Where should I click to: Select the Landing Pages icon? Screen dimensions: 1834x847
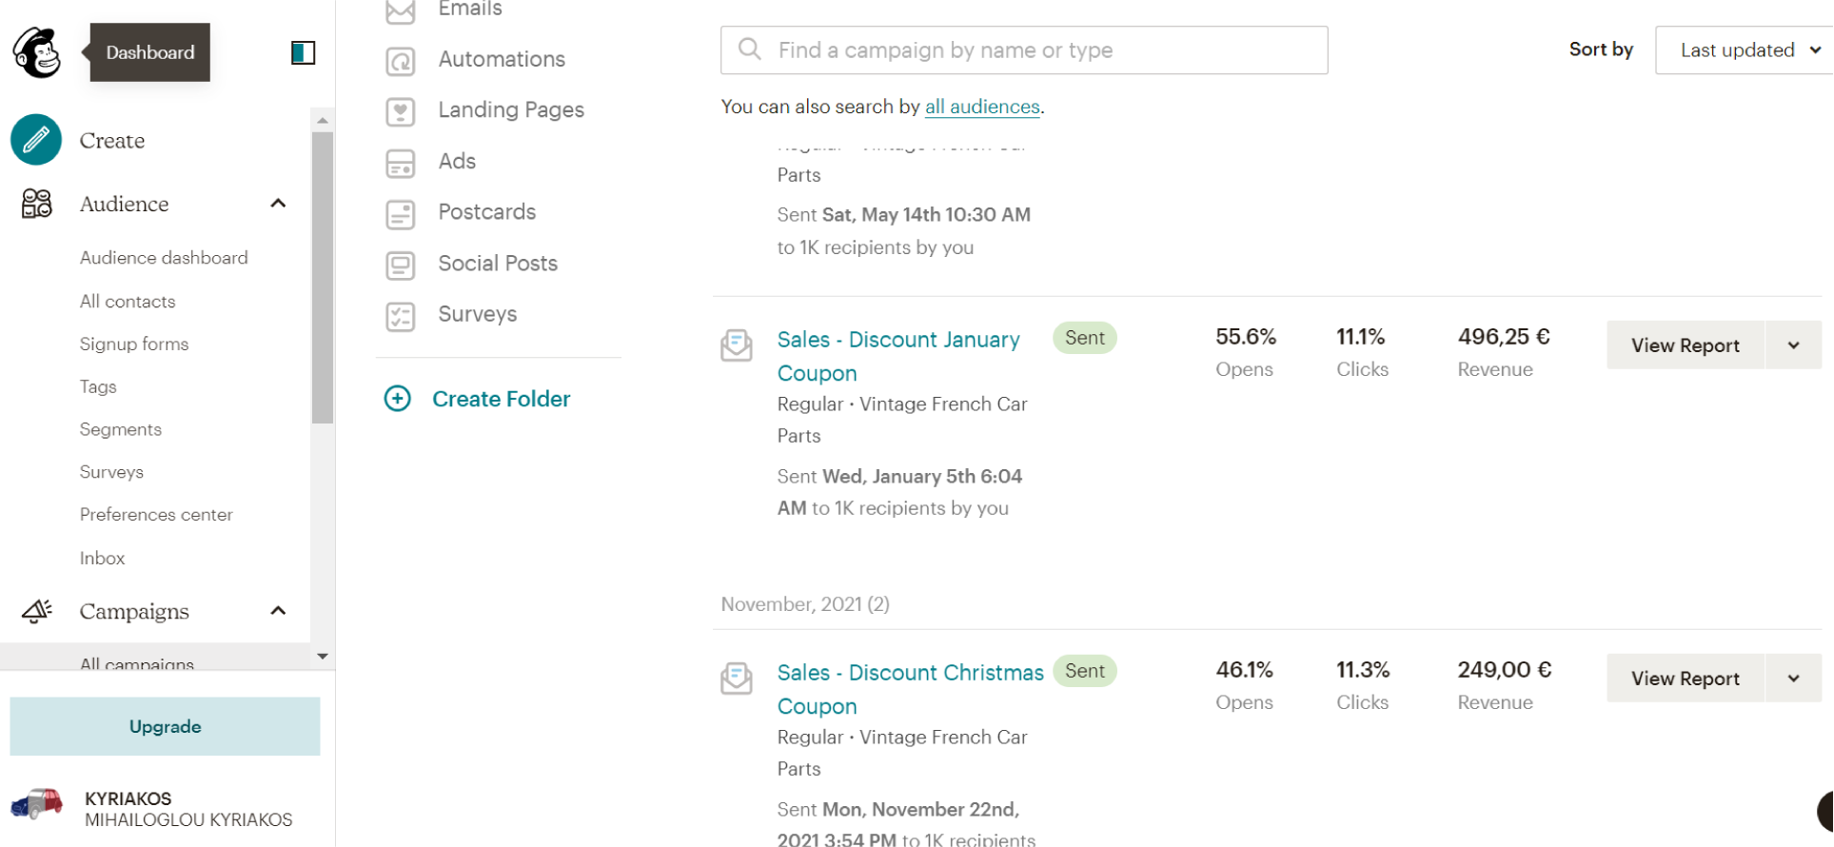(401, 111)
